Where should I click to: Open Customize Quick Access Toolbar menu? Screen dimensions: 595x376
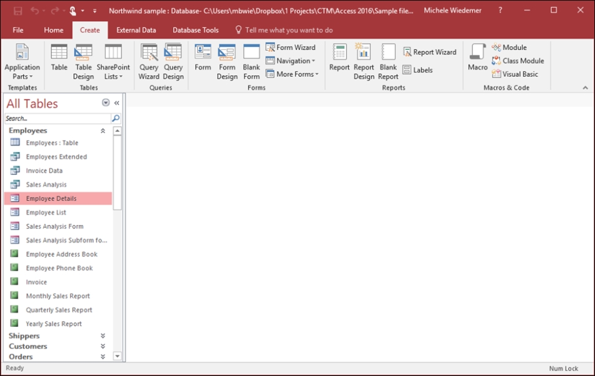click(x=94, y=11)
